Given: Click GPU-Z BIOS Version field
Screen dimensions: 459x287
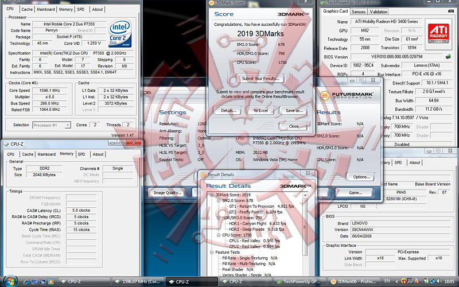Looking at the screenshot, I should tap(397, 56).
